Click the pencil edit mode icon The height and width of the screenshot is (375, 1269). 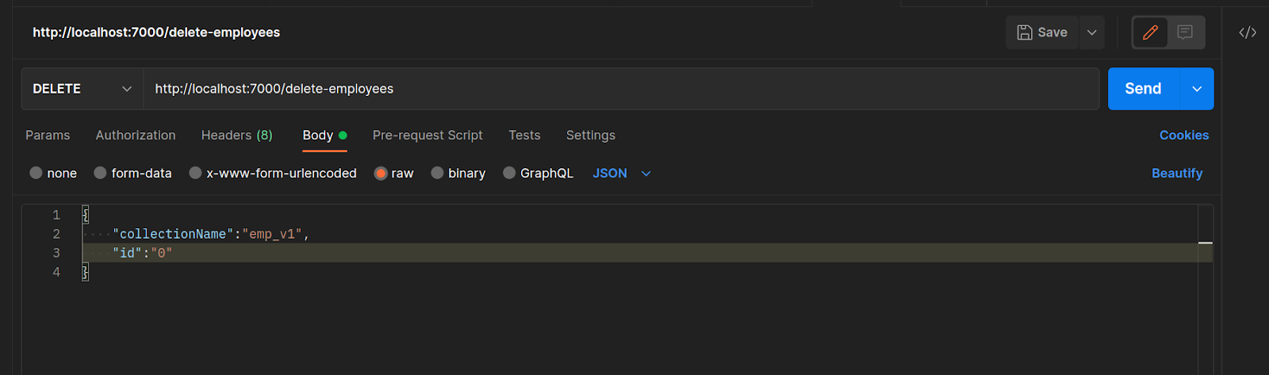tap(1150, 33)
